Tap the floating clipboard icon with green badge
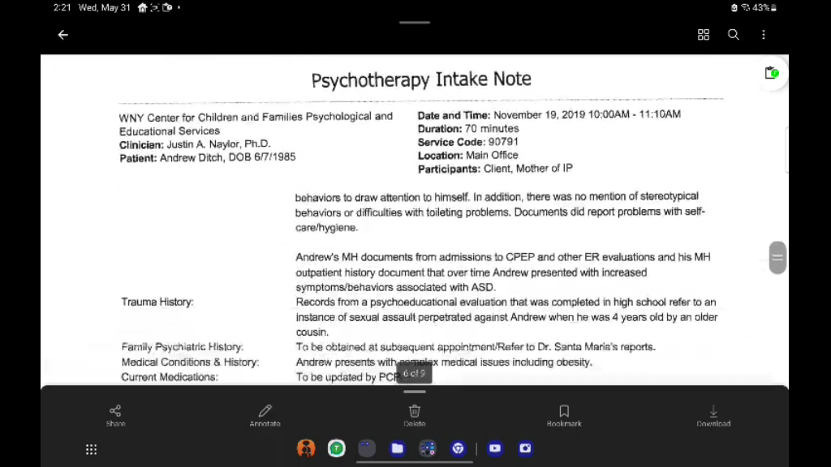 pyautogui.click(x=772, y=73)
